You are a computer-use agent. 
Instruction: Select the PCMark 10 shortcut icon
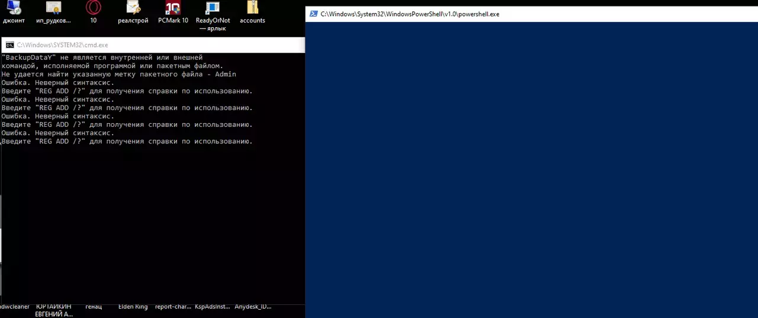click(173, 8)
